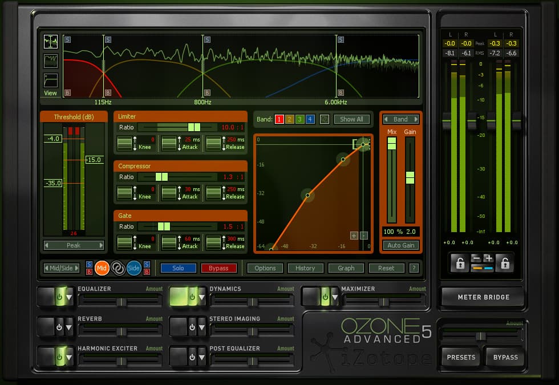Click the Compressor Attack stepper arrows
This screenshot has height=385, width=559.
click(x=179, y=193)
